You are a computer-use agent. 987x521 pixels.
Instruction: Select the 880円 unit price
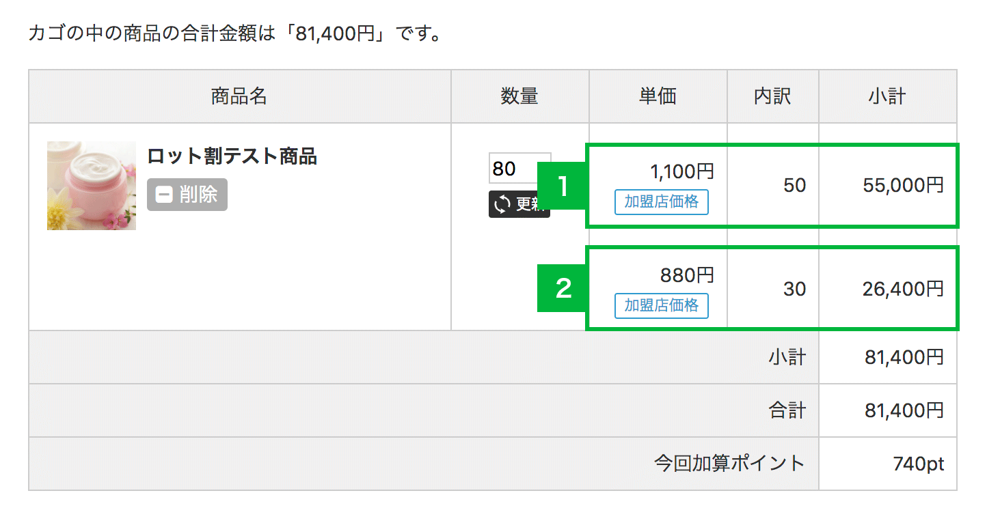tap(687, 275)
